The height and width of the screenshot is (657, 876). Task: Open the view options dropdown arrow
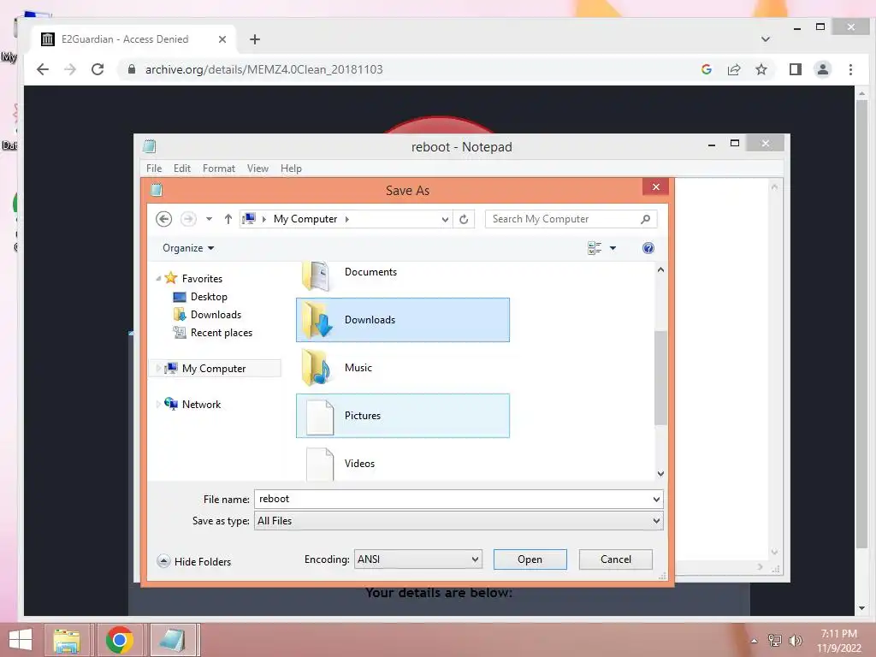613,248
